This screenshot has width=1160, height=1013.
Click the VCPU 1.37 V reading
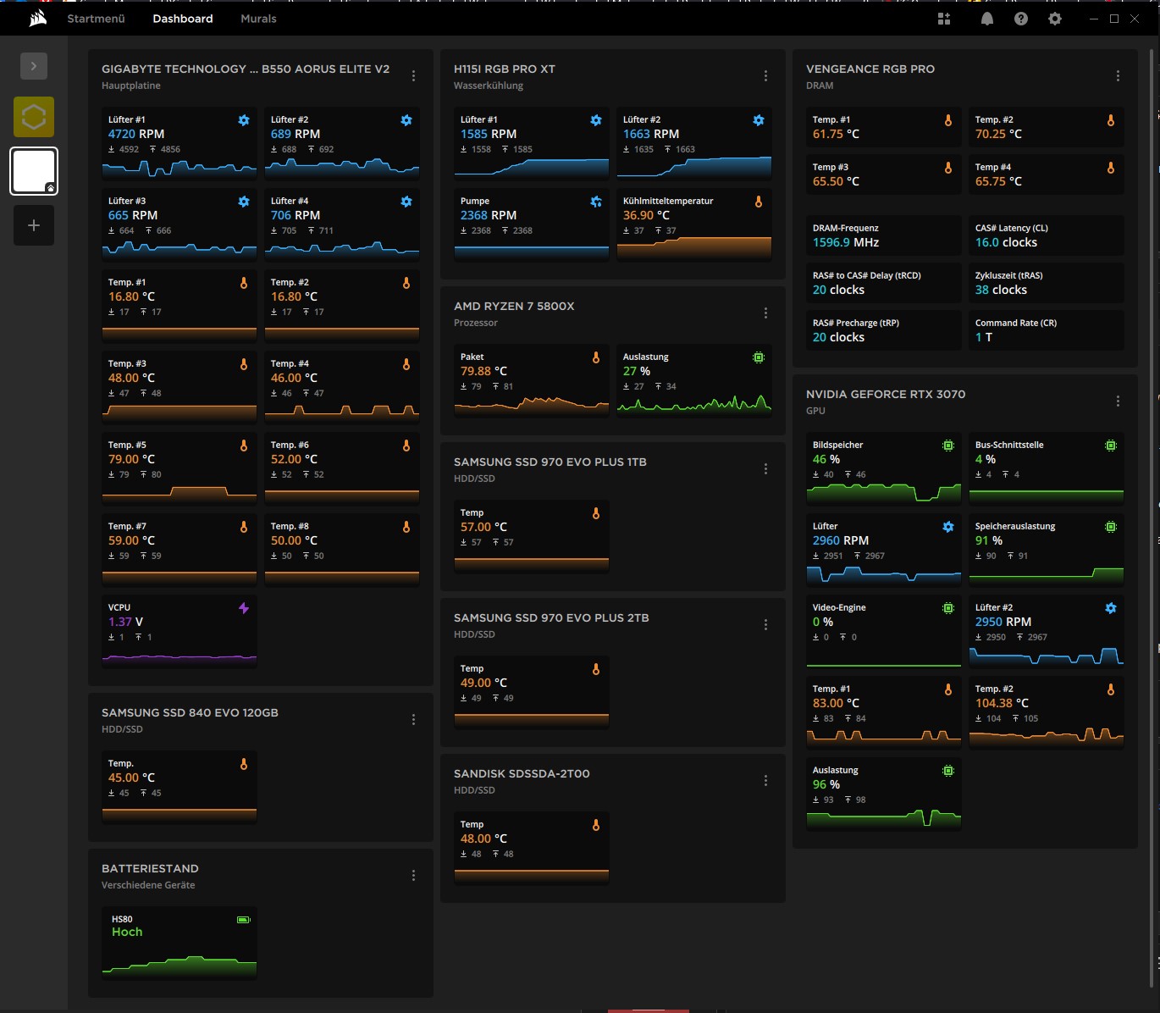125,622
